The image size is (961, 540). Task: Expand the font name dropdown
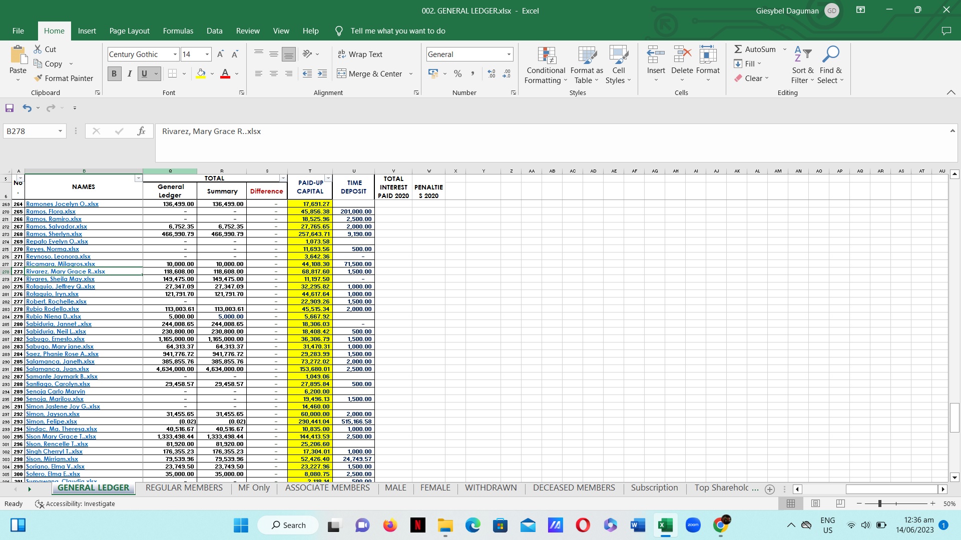click(175, 54)
